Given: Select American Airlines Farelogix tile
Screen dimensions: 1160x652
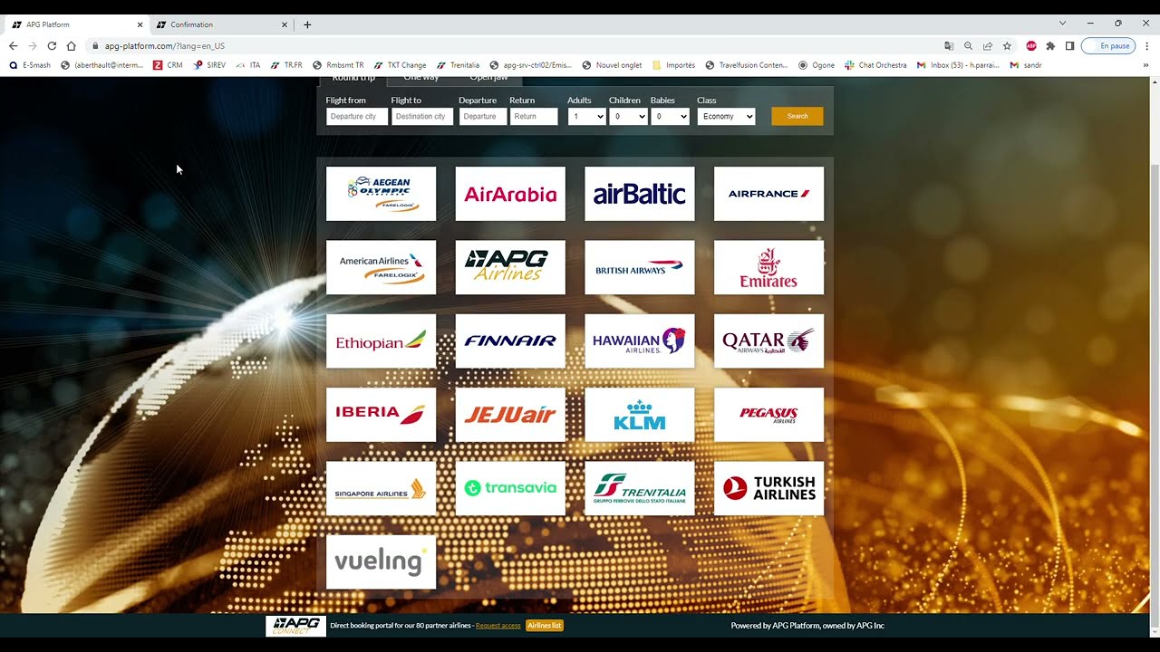Looking at the screenshot, I should (x=381, y=267).
